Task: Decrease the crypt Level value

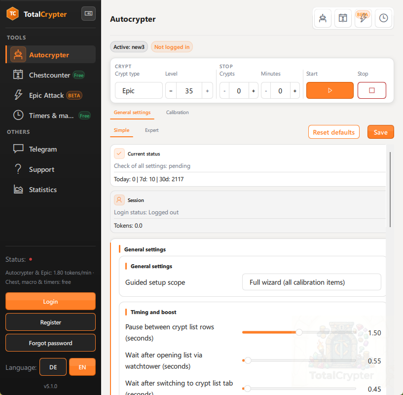Action: pyautogui.click(x=171, y=90)
